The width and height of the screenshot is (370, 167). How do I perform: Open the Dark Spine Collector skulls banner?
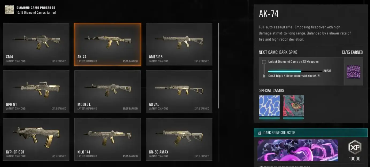pos(298,150)
